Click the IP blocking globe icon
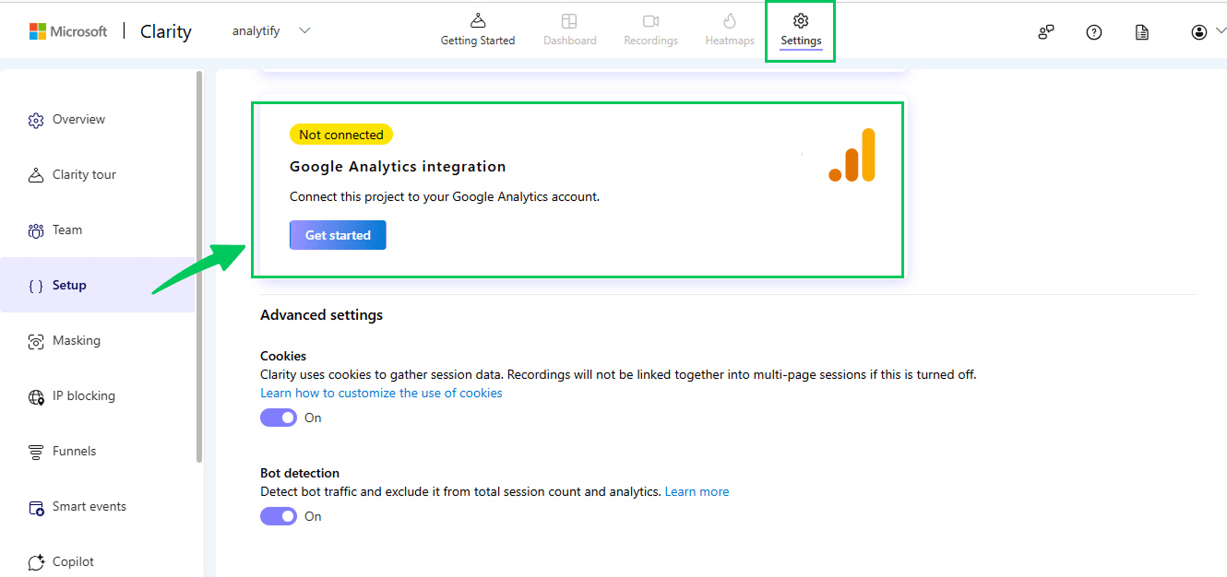1227x577 pixels. pos(36,397)
